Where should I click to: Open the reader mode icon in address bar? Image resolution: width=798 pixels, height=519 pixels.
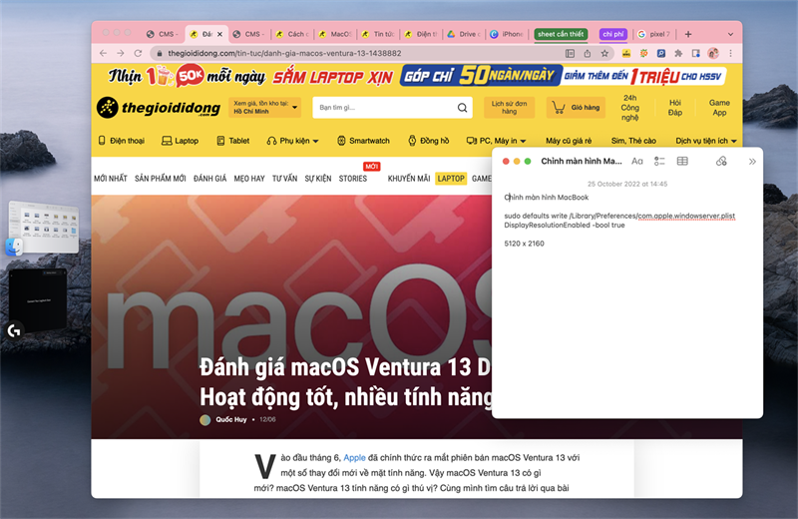coord(570,53)
